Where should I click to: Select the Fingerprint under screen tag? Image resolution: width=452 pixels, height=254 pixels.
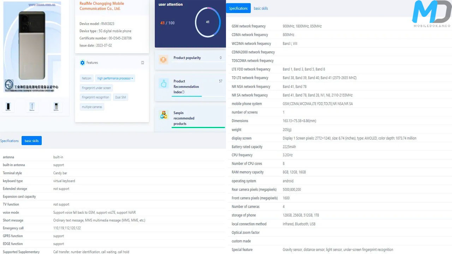point(96,88)
